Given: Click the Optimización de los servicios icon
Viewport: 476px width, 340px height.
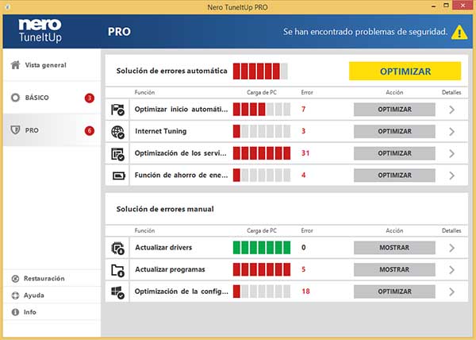Looking at the screenshot, I should click(x=117, y=154).
